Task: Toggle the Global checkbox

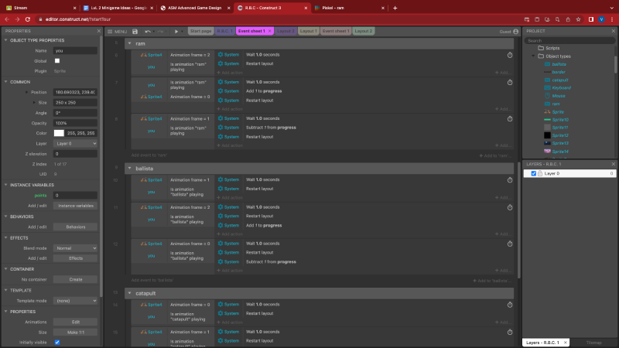Action: pos(57,60)
